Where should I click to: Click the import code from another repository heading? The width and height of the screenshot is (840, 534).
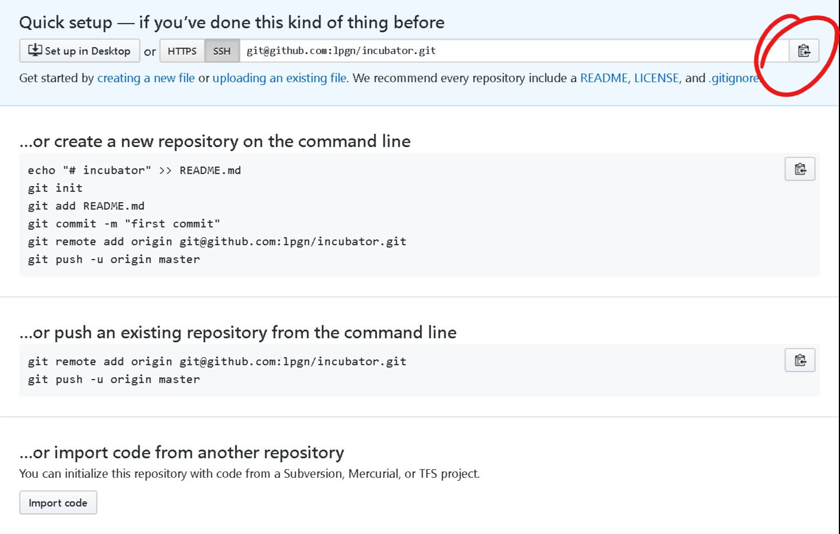(x=181, y=452)
